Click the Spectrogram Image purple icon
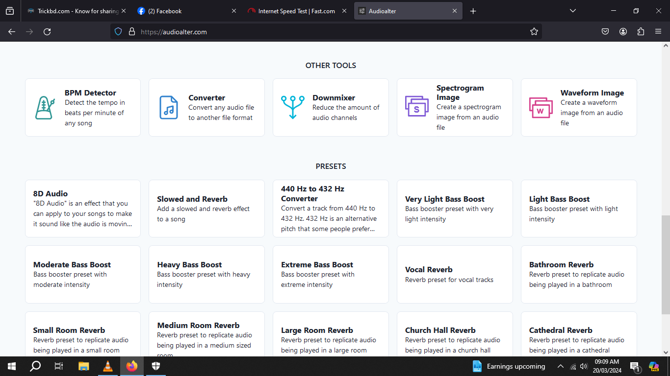The image size is (670, 376). click(416, 107)
